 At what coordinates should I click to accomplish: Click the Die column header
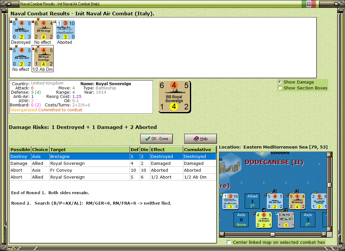pos(145,149)
